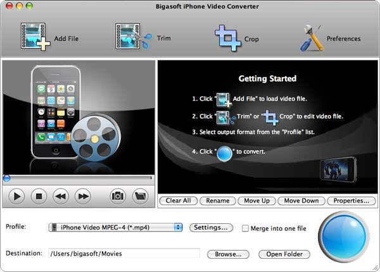Screen dimensions: 380x272
Task: Rewind the preview video
Action: (61, 196)
